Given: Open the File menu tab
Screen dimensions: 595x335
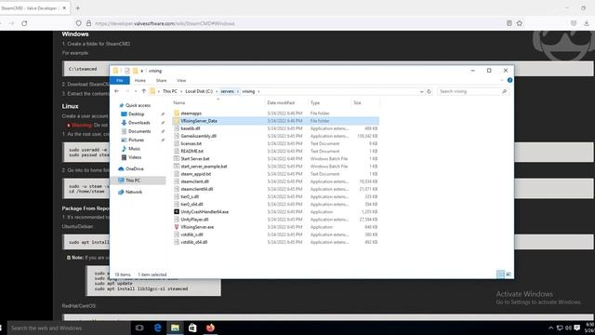Looking at the screenshot, I should tap(120, 81).
